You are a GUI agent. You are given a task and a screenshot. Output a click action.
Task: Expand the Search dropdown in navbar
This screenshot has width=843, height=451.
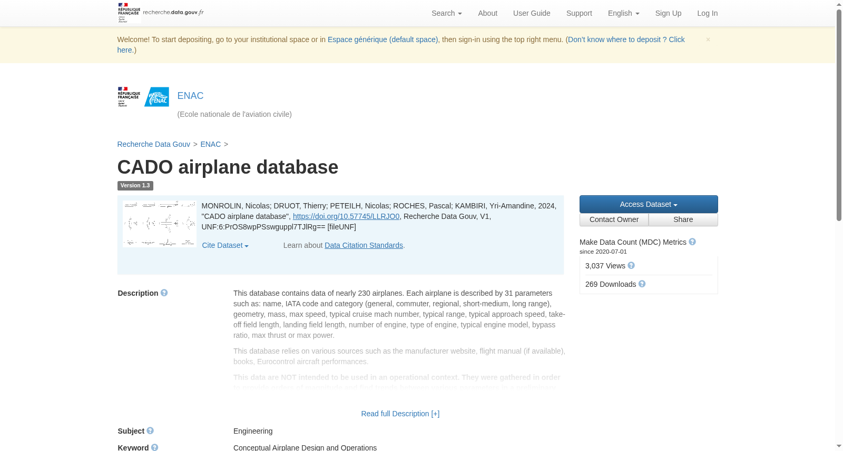point(447,13)
